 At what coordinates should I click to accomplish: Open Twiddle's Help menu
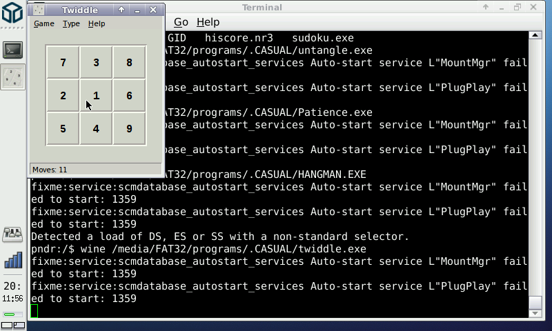pyautogui.click(x=97, y=23)
